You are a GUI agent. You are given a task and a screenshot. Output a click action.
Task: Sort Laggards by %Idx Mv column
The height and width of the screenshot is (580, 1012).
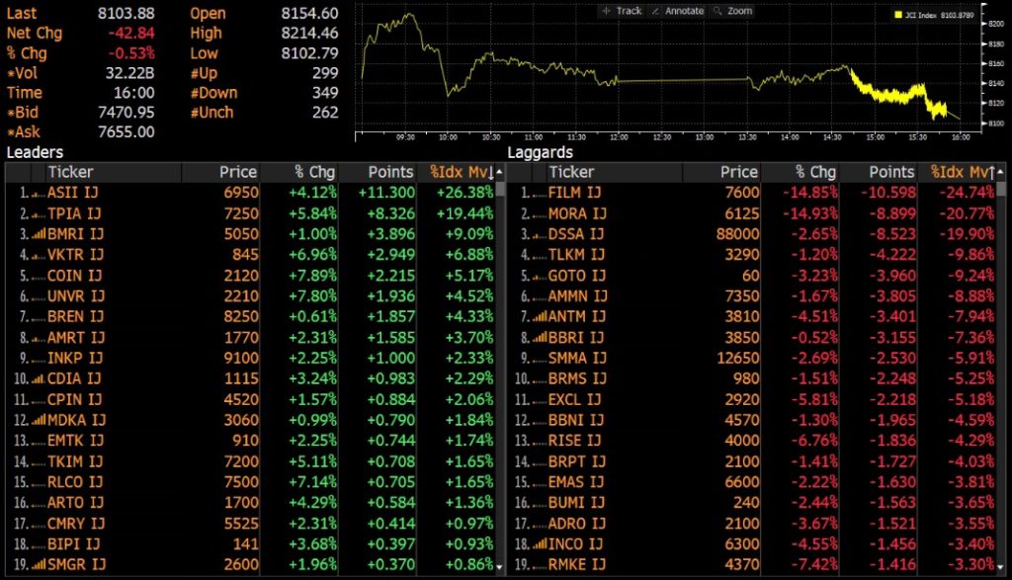coord(961,172)
